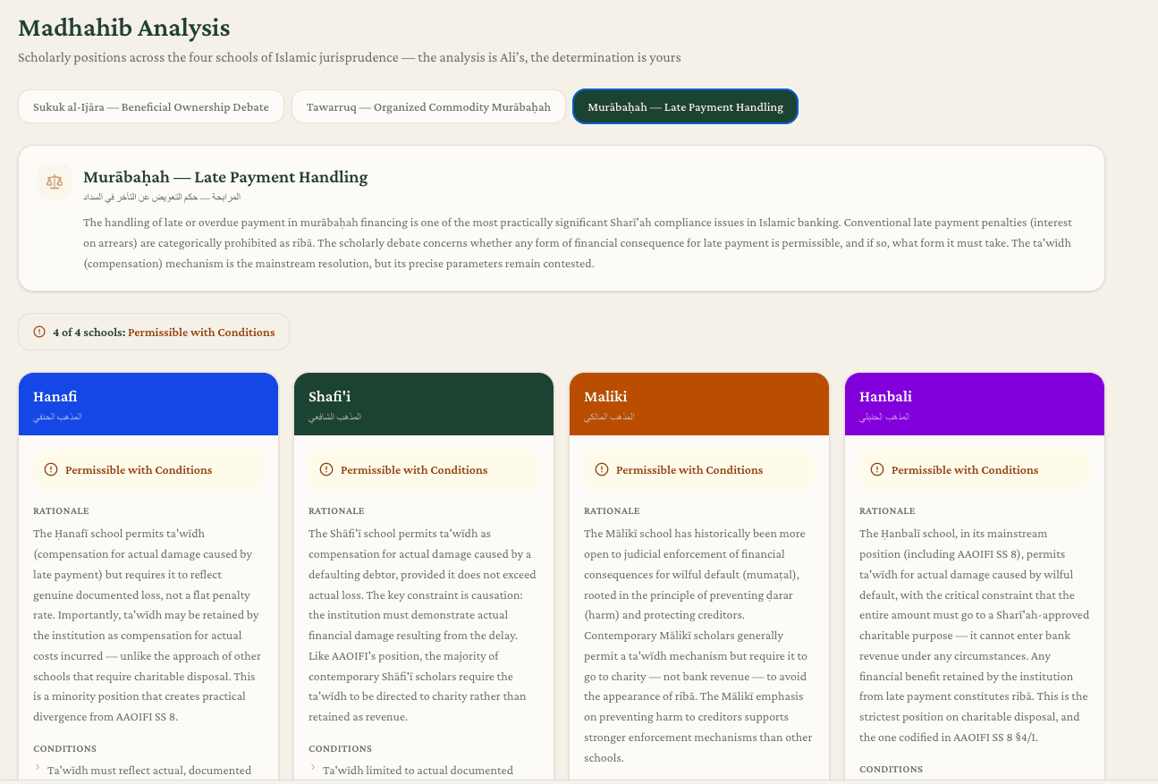Click the alert icon in the schools summary chip

(x=39, y=331)
